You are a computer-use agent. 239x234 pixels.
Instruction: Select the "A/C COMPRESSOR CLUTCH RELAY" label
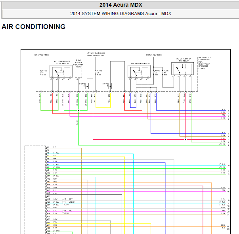click(x=62, y=62)
